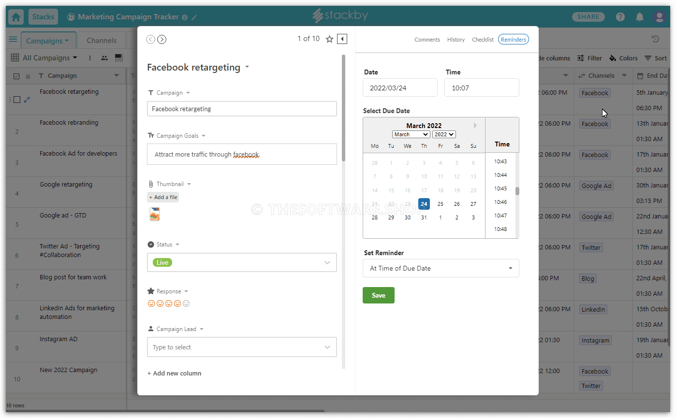Open the view collaborators people icon
Image resolution: width=676 pixels, height=418 pixels.
(x=104, y=58)
